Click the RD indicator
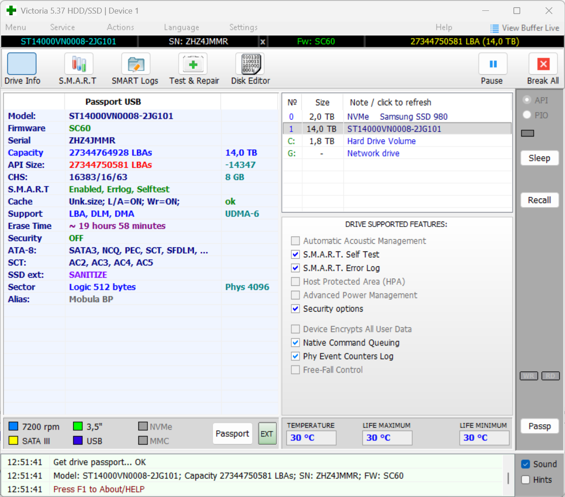 (551, 376)
